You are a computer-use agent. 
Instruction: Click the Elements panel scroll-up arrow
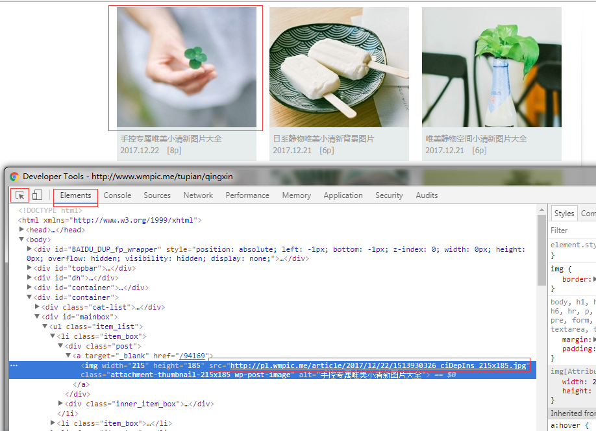pyautogui.click(x=541, y=210)
